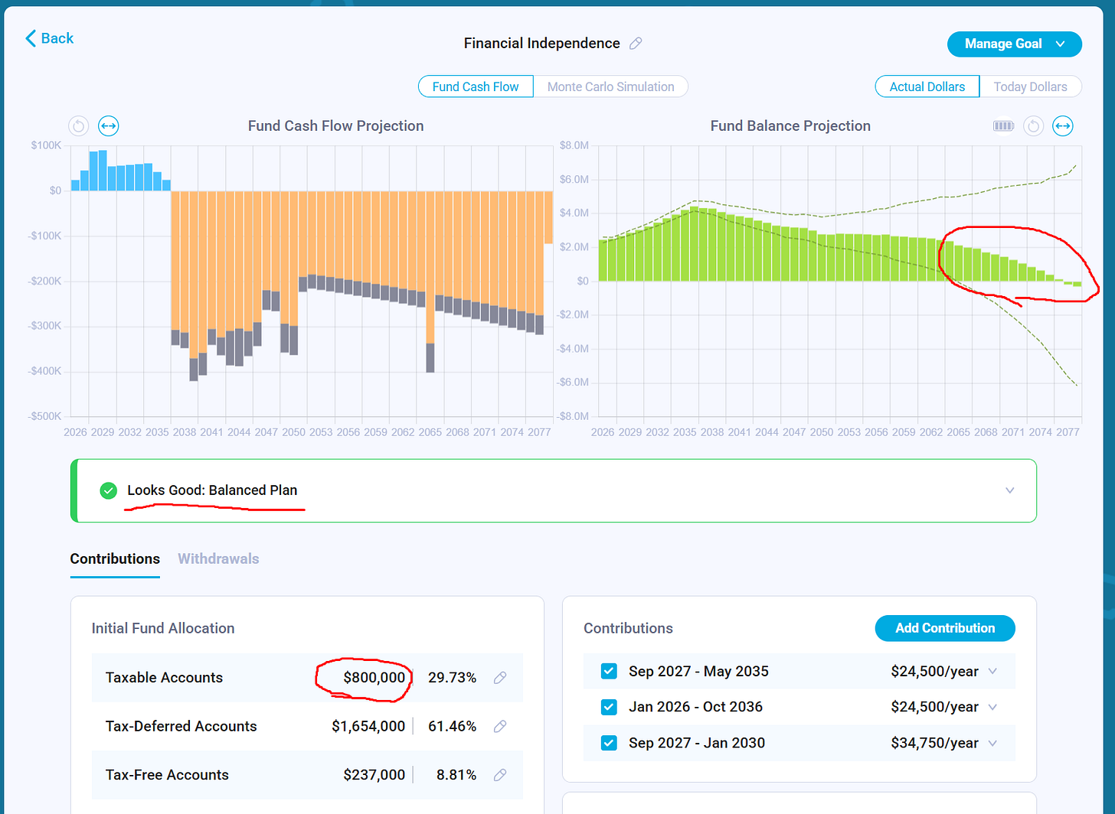
Task: Click the 8.81% allocation percentage
Action: tap(456, 775)
